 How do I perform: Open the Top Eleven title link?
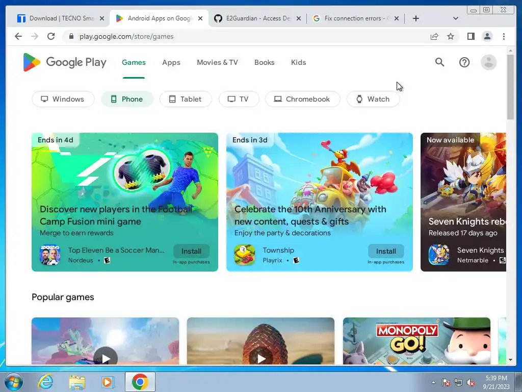(x=116, y=250)
